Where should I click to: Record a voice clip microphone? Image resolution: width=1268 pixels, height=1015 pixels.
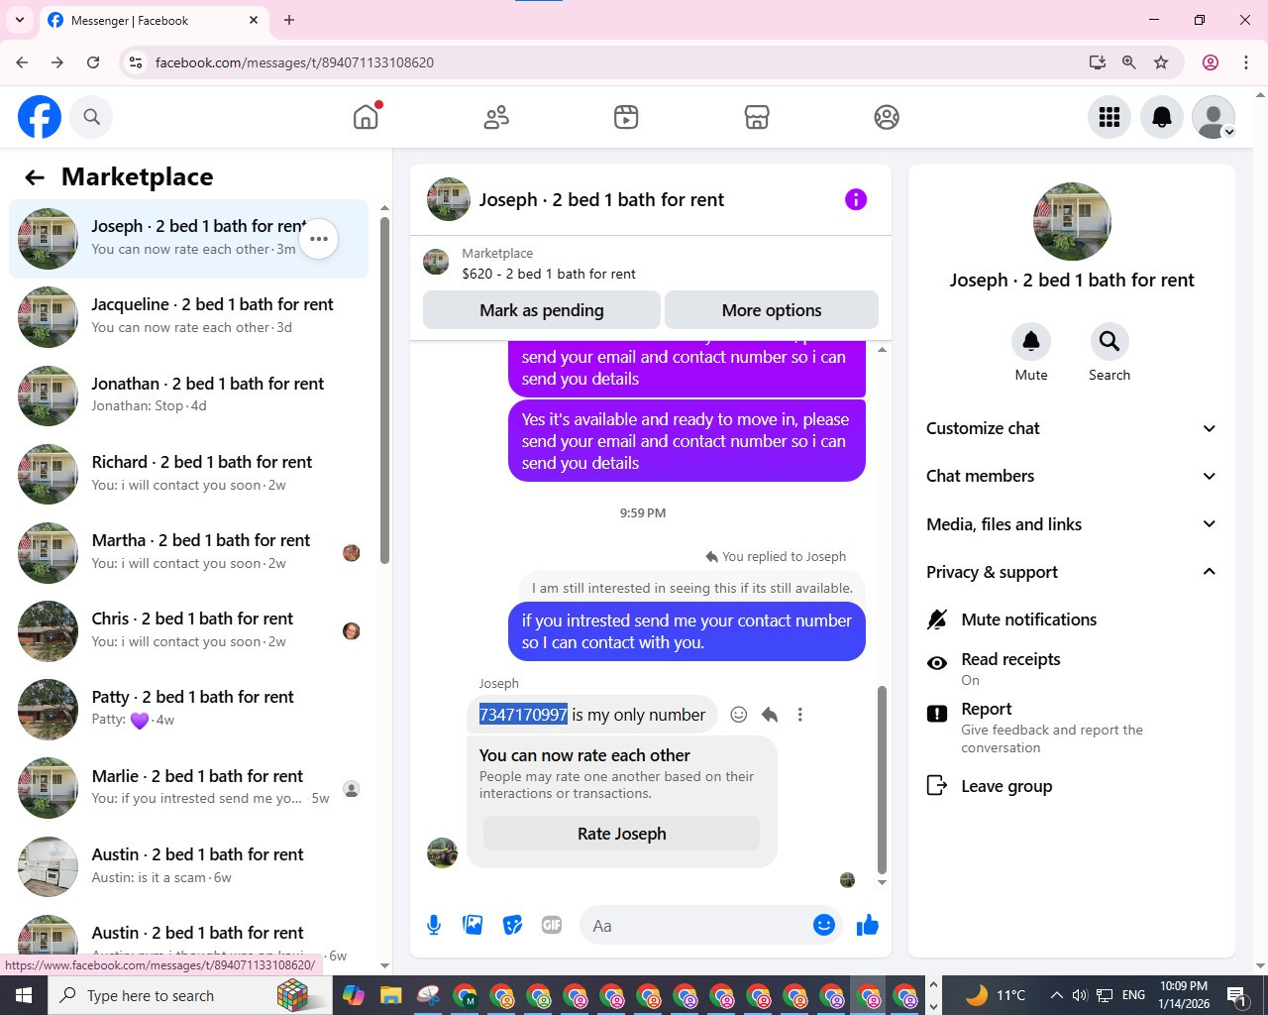pos(434,925)
